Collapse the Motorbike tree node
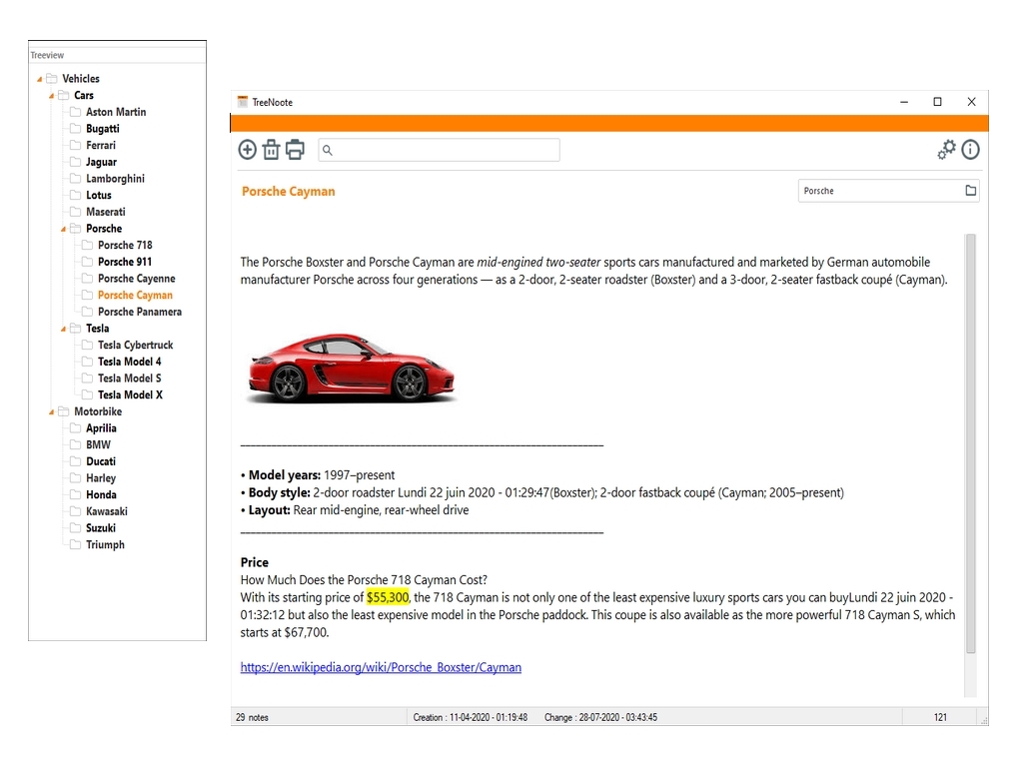 (x=52, y=412)
